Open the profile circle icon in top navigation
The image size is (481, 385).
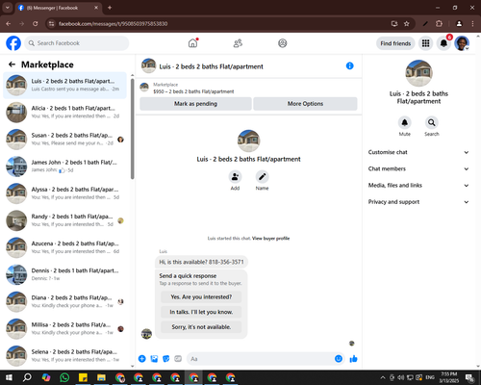pos(283,43)
